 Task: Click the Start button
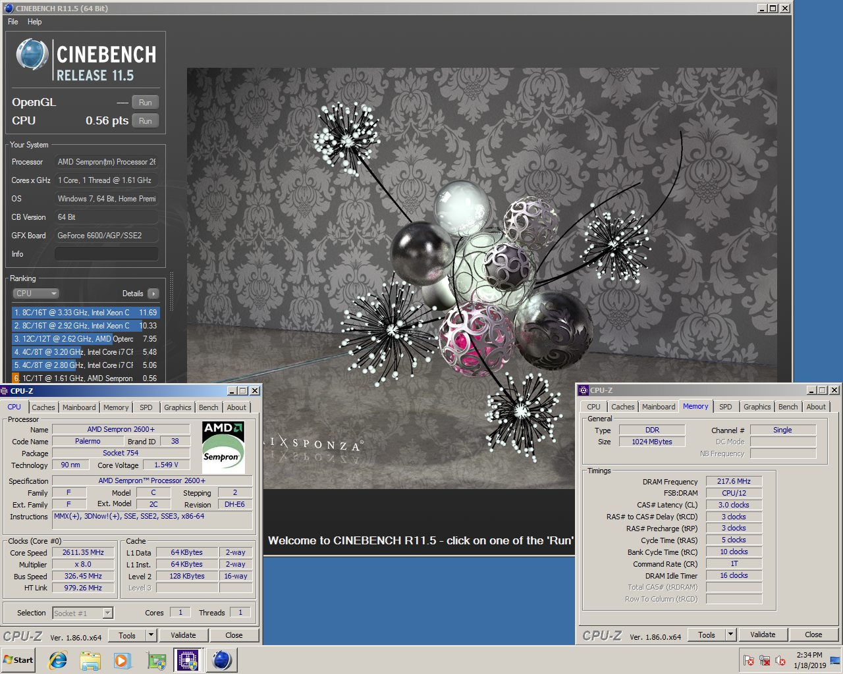(x=18, y=660)
